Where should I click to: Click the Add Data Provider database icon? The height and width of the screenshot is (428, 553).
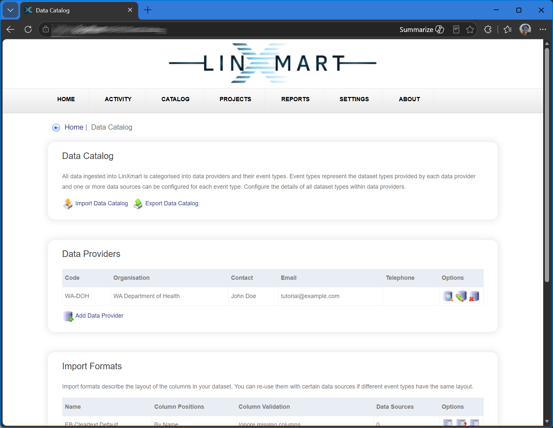(x=68, y=316)
